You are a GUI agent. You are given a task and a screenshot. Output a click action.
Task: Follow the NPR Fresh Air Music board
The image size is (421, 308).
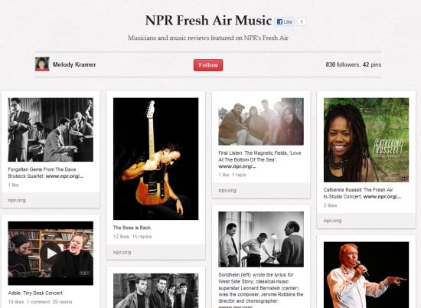click(208, 65)
